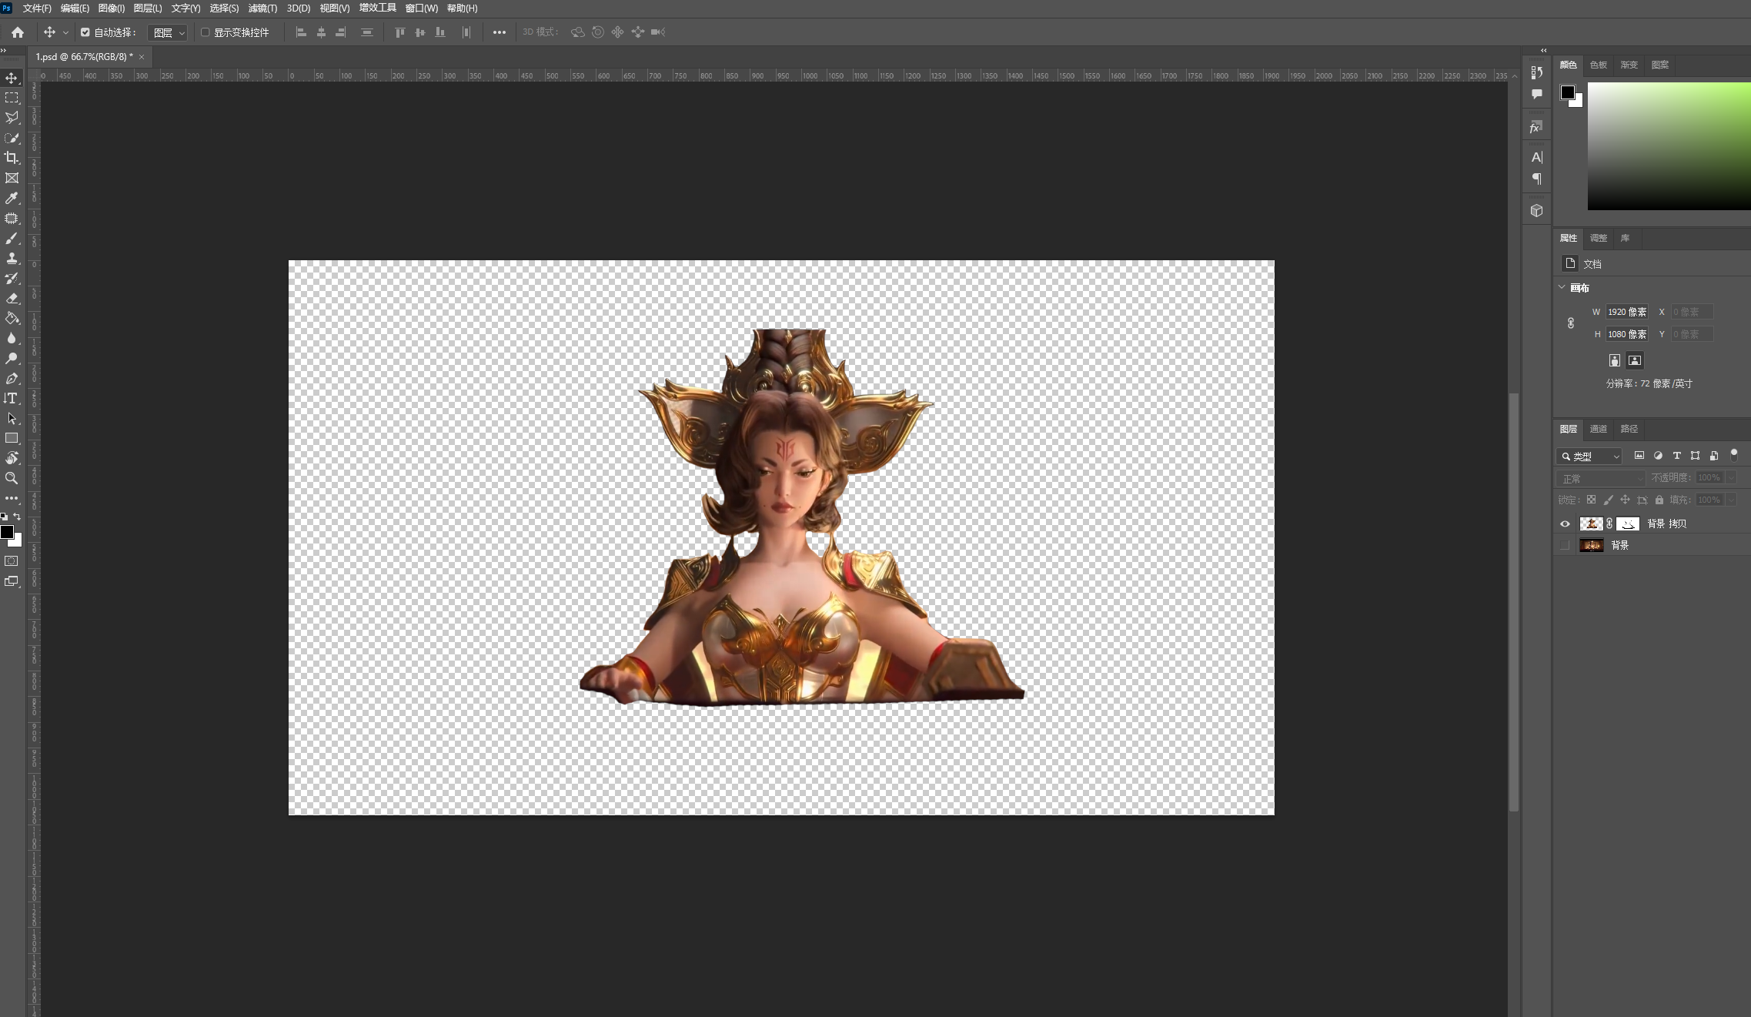Collapse the 画布 section
Image resolution: width=1751 pixels, height=1017 pixels.
[1562, 287]
